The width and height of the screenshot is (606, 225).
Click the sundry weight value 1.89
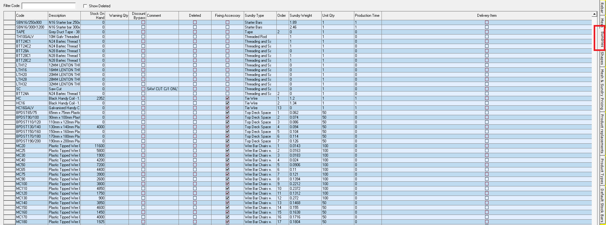[x=305, y=22]
